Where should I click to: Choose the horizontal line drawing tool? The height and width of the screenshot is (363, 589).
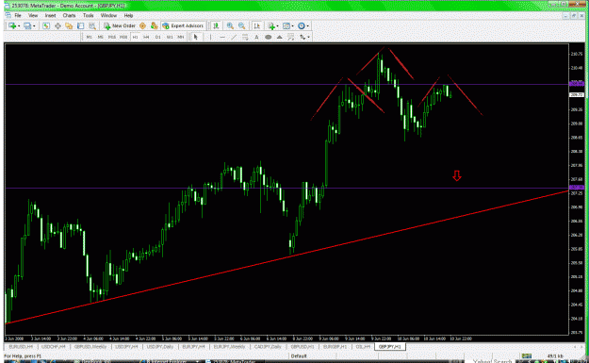point(222,37)
